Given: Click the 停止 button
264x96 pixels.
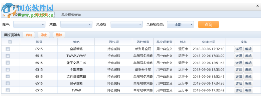Looking at the screenshot, I should tap(44, 35).
